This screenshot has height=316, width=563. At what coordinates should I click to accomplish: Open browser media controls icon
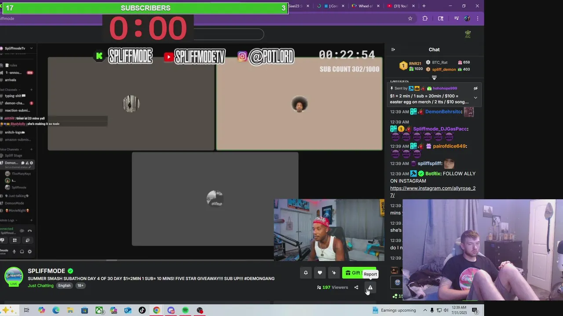[457, 18]
